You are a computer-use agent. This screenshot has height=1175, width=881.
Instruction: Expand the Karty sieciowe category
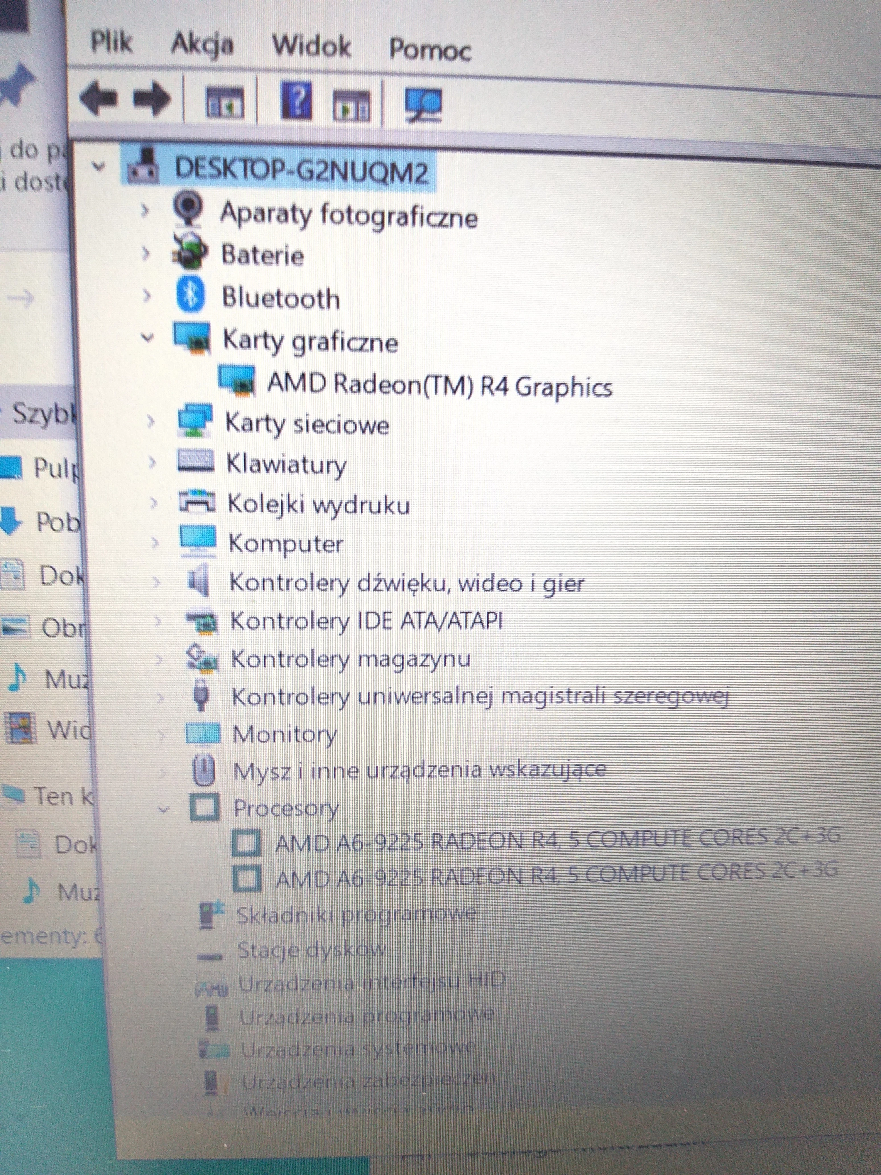(x=151, y=422)
